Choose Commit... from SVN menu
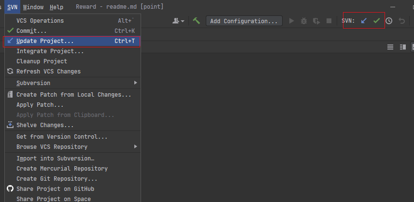The image size is (414, 202). 72,31
